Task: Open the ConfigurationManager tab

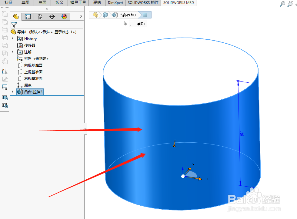Action: tap(40, 17)
